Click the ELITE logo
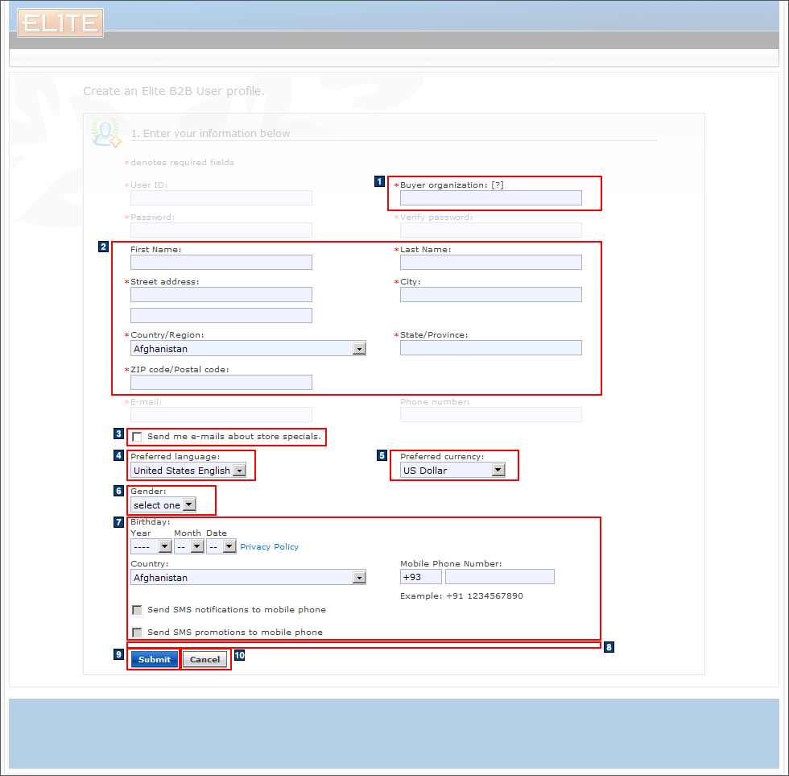 (60, 23)
